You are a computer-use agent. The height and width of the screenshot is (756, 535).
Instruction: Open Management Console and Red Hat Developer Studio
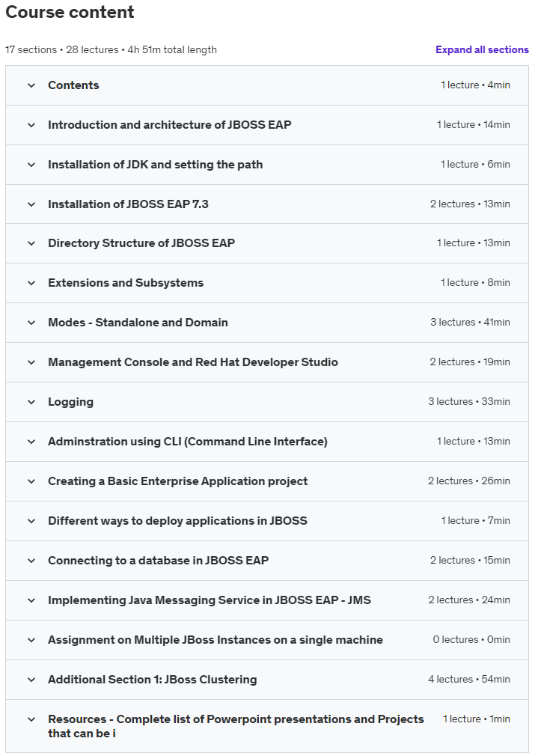click(x=193, y=362)
